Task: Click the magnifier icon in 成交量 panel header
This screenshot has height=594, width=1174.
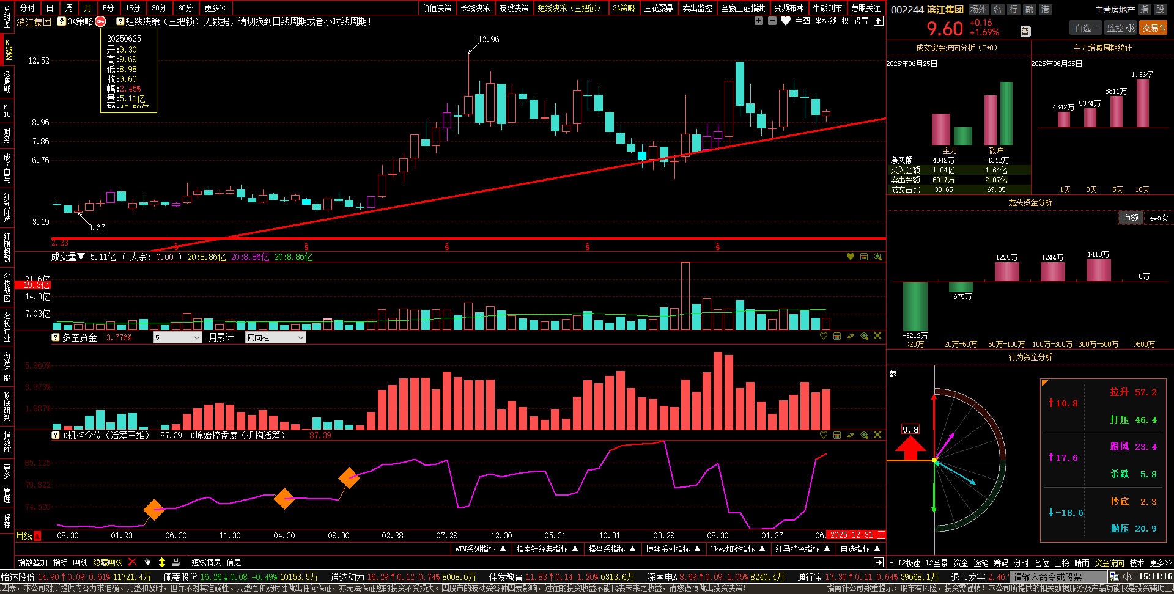Action: coord(878,257)
